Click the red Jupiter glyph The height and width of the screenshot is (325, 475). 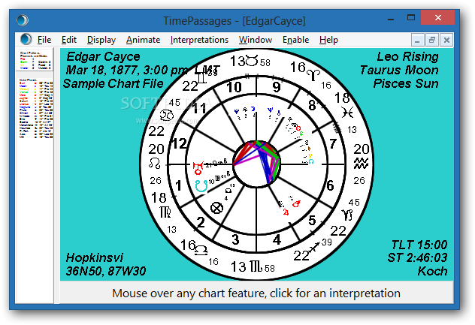(x=286, y=212)
